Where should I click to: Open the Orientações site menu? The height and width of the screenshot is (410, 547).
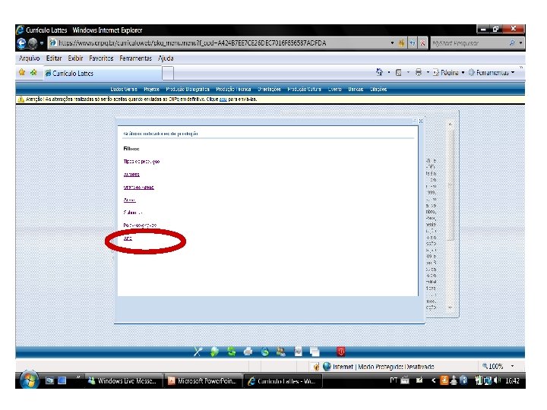(x=269, y=90)
